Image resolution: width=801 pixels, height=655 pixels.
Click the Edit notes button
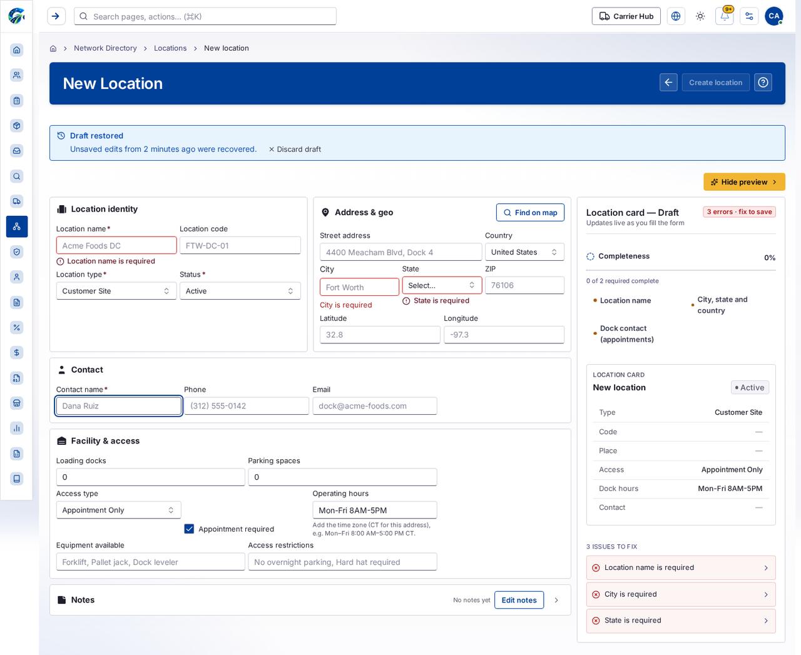coord(519,600)
